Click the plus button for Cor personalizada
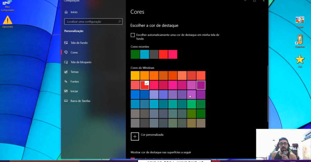 pos(135,136)
